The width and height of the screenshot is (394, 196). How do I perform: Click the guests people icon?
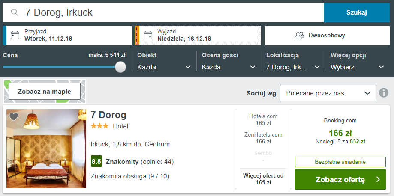click(299, 36)
